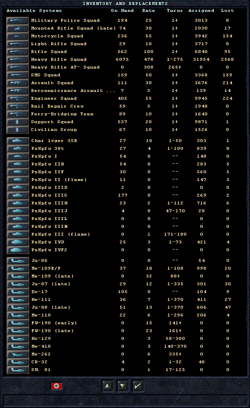Click the Lost column header
This screenshot has width=250, height=408.
[227, 11]
